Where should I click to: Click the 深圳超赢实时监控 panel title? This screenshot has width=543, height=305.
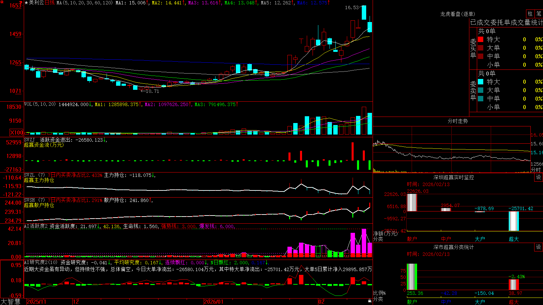pyautogui.click(x=454, y=177)
